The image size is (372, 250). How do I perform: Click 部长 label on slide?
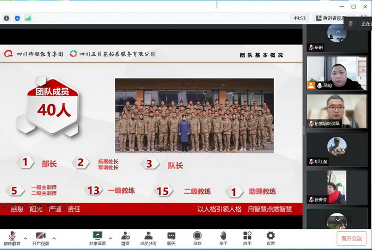(49, 163)
